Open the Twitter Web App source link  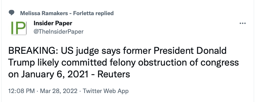106,91
